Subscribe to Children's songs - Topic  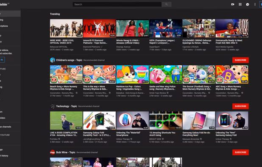click(x=240, y=60)
